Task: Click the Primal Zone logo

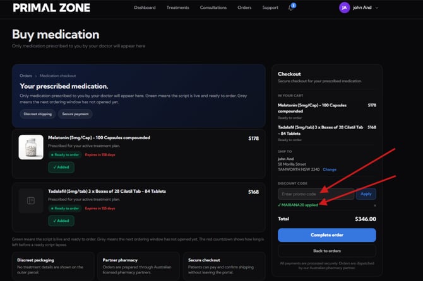Action: click(x=51, y=8)
